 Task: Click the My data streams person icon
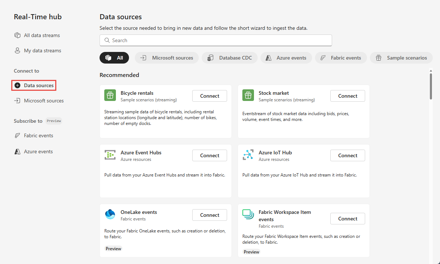[17, 50]
